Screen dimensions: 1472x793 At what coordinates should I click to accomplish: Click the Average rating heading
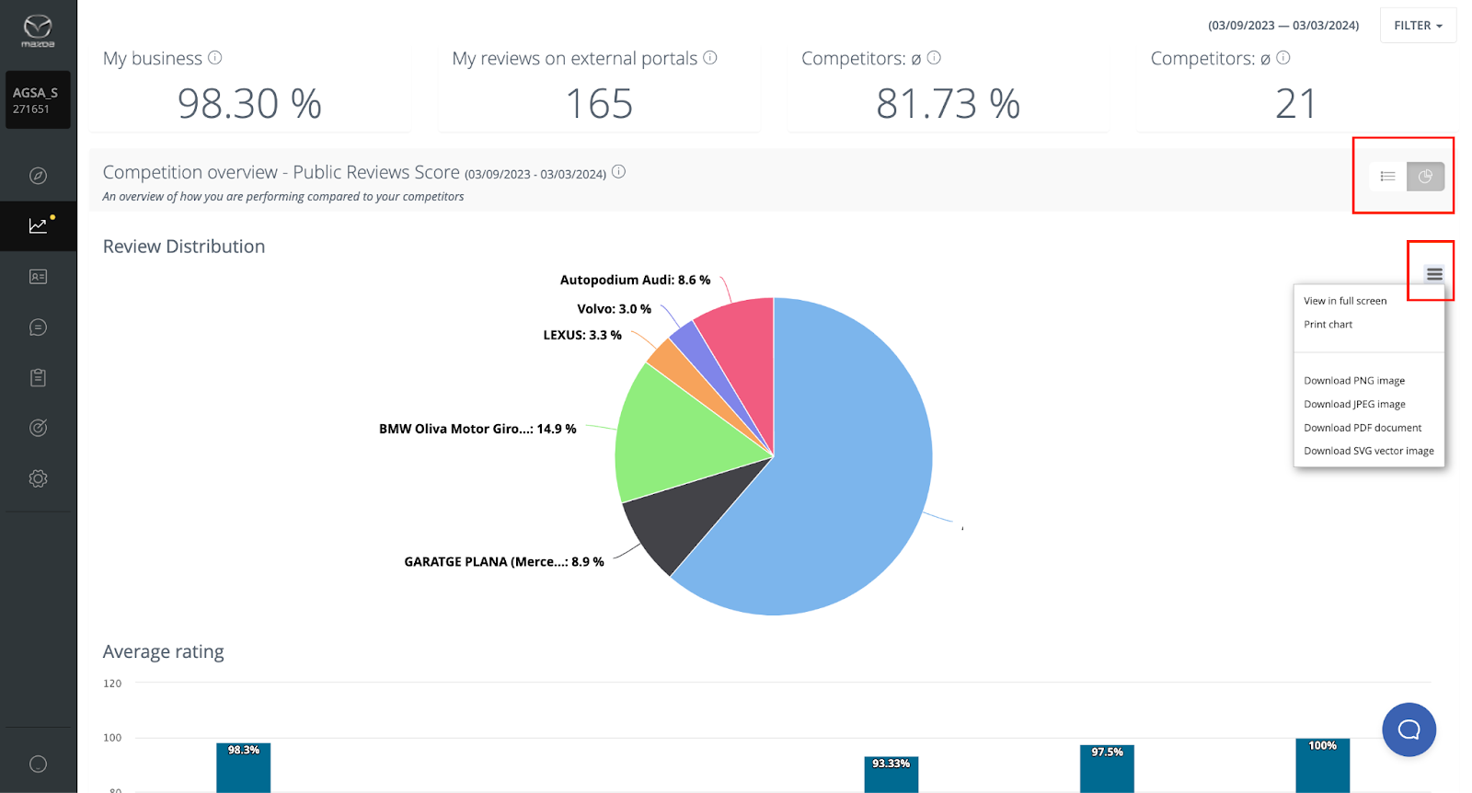click(x=164, y=652)
